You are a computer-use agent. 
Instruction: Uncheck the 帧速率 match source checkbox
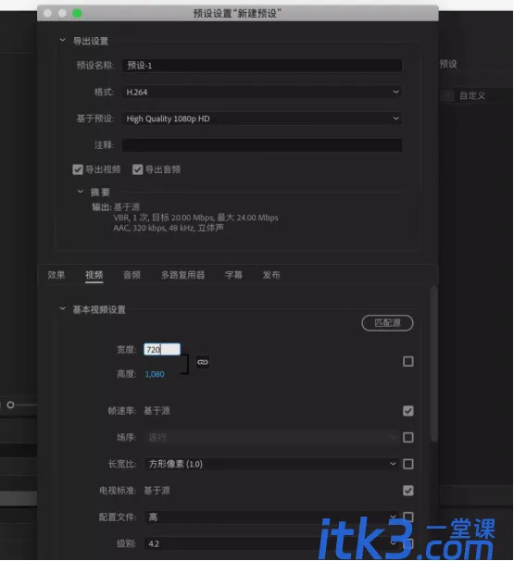coord(408,411)
